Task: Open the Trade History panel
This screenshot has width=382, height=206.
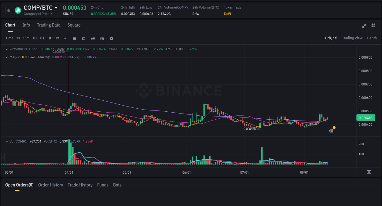Action: 80,185
